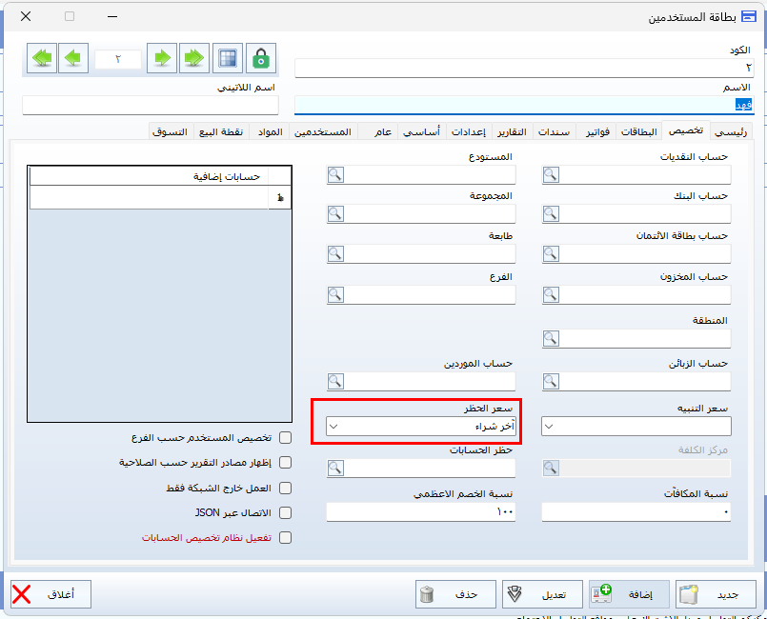
Task: Check the الاتصال عبر JSON option
Action: pyautogui.click(x=285, y=512)
